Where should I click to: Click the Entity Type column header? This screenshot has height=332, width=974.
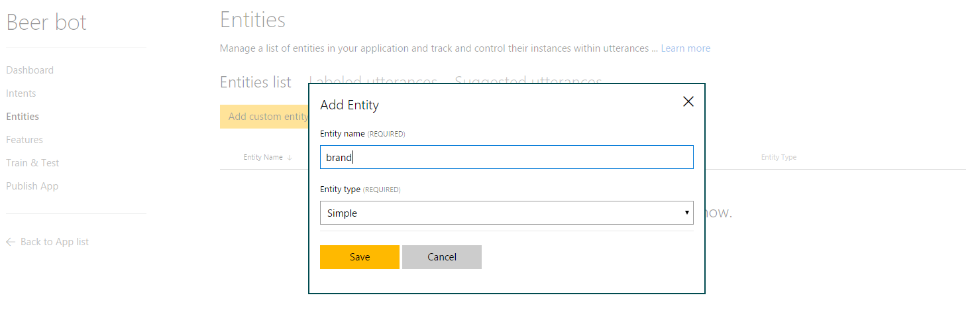pos(779,158)
